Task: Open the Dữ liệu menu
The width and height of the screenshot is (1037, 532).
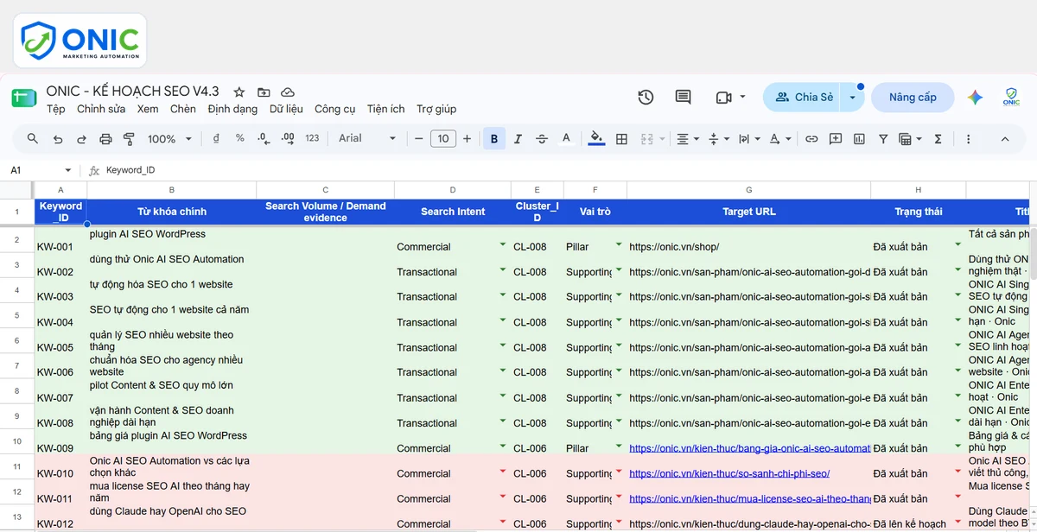Action: click(x=286, y=109)
